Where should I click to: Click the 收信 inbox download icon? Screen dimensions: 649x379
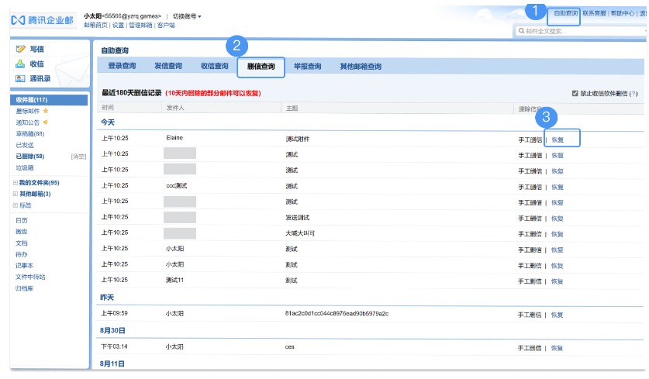(x=20, y=64)
